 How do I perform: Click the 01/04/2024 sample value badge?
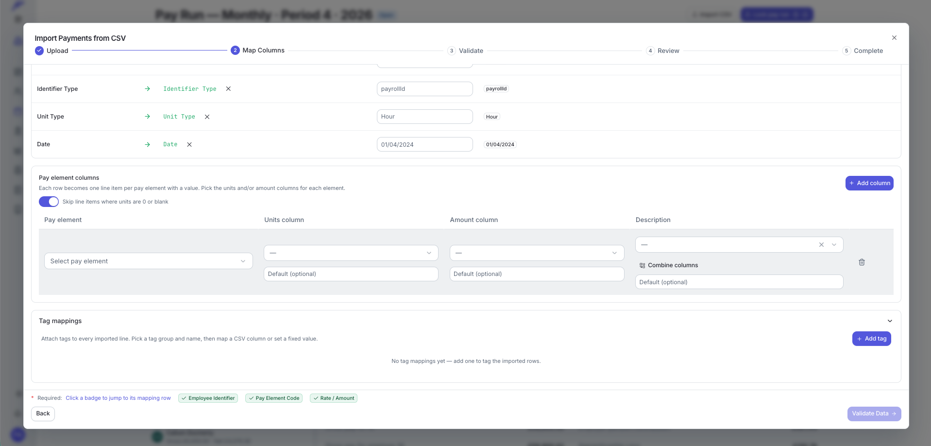(x=500, y=144)
